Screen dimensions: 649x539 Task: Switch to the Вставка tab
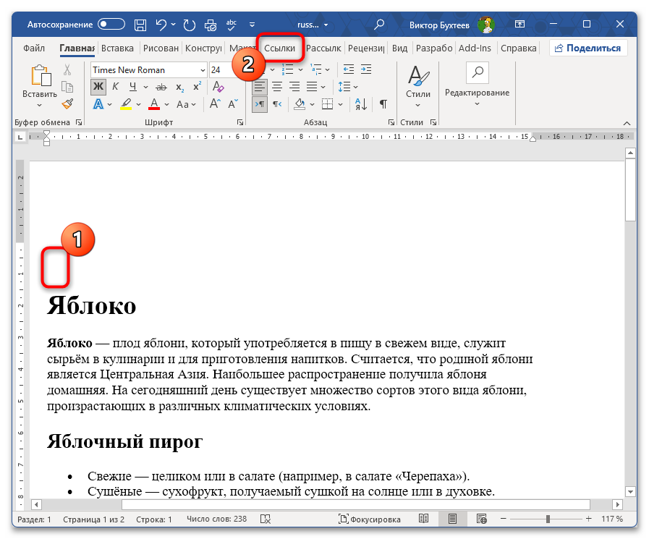coord(117,48)
